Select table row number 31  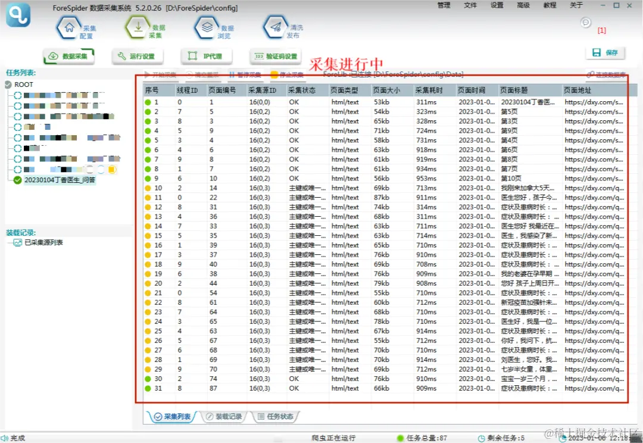384,388
